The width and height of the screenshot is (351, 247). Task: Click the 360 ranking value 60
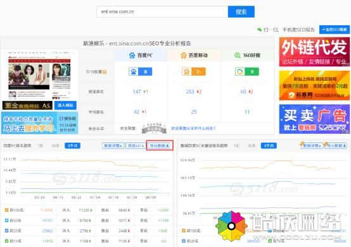pos(243,92)
